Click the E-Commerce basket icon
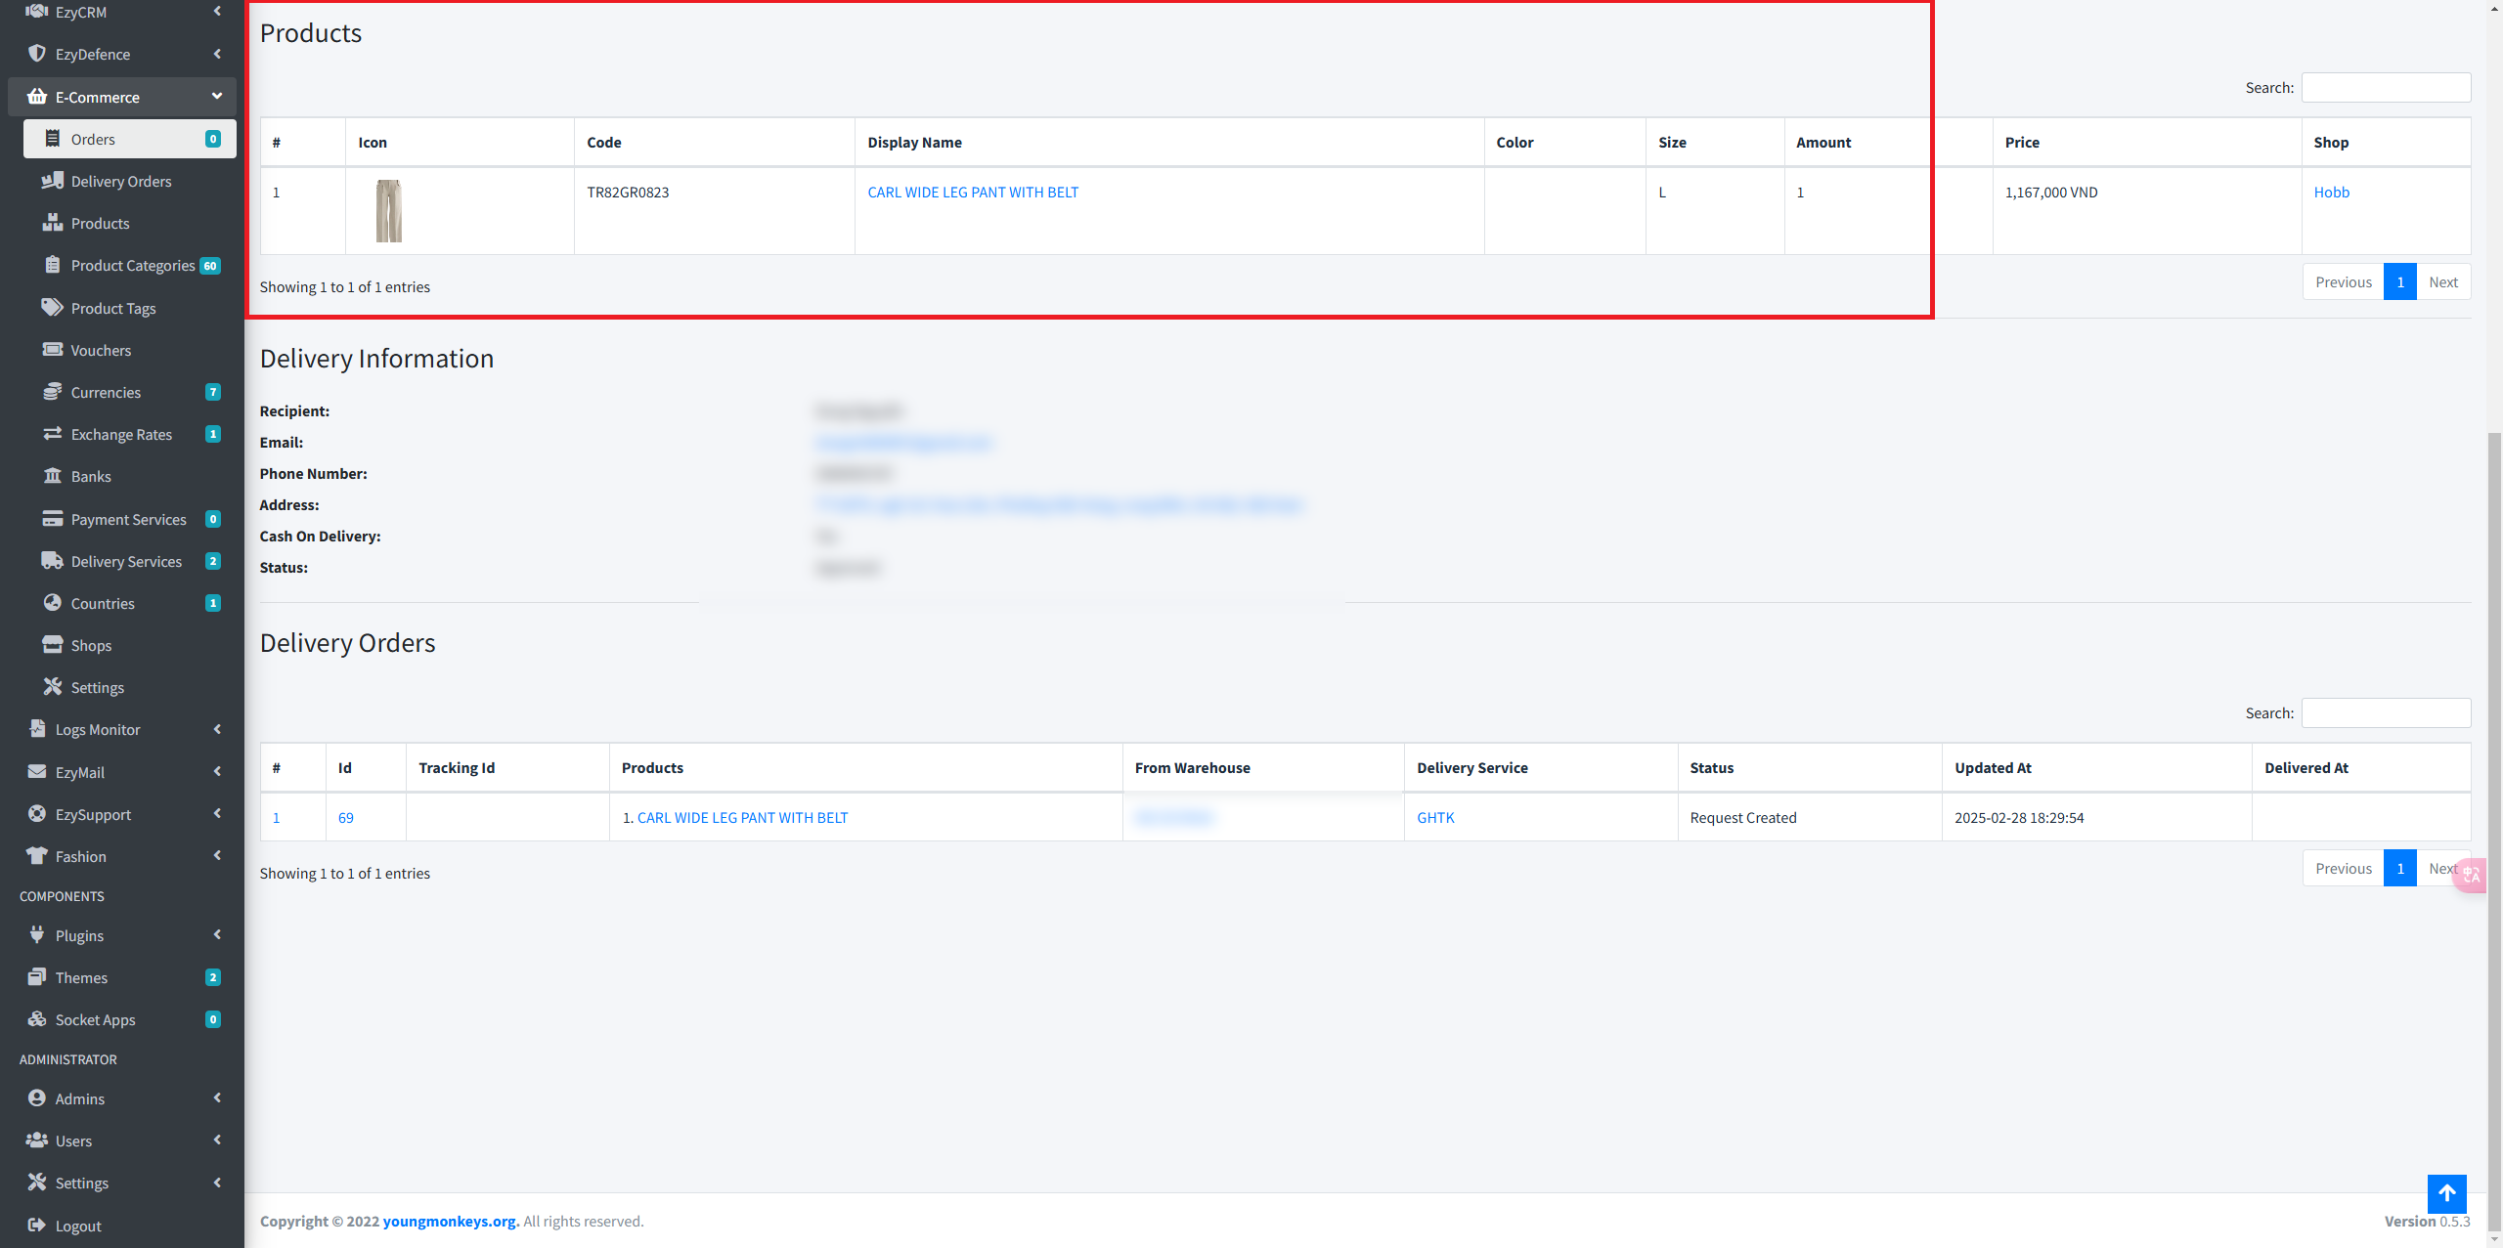The width and height of the screenshot is (2503, 1248). (37, 96)
